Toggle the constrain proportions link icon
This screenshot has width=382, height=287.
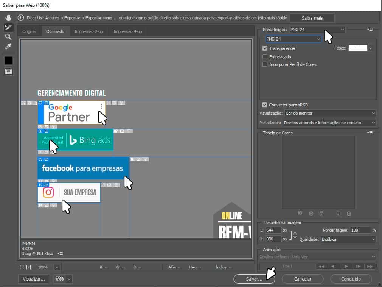(295, 235)
